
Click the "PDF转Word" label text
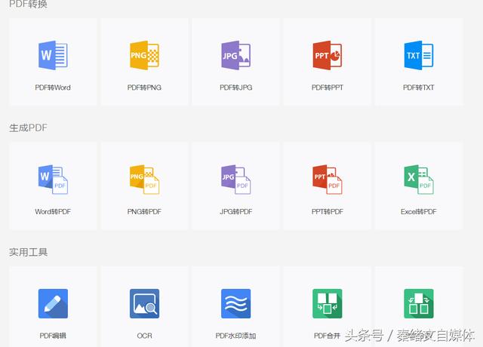(53, 88)
